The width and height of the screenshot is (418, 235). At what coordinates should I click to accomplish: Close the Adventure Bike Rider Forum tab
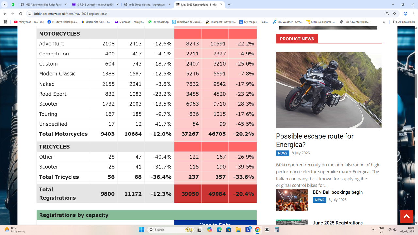click(65, 5)
